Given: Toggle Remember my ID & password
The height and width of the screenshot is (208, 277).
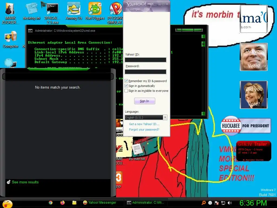Looking at the screenshot, I should (x=126, y=81).
